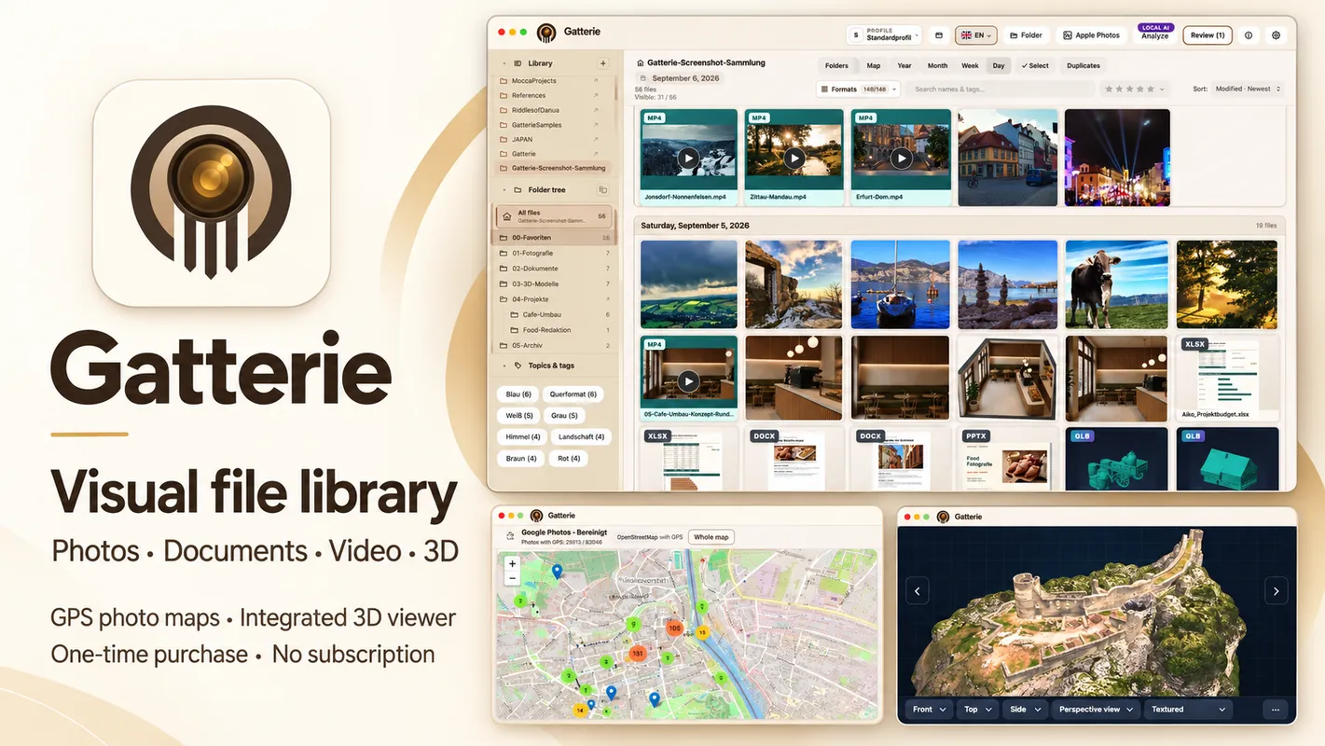
Task: Click the Analyze local AI button
Action: tap(1154, 34)
